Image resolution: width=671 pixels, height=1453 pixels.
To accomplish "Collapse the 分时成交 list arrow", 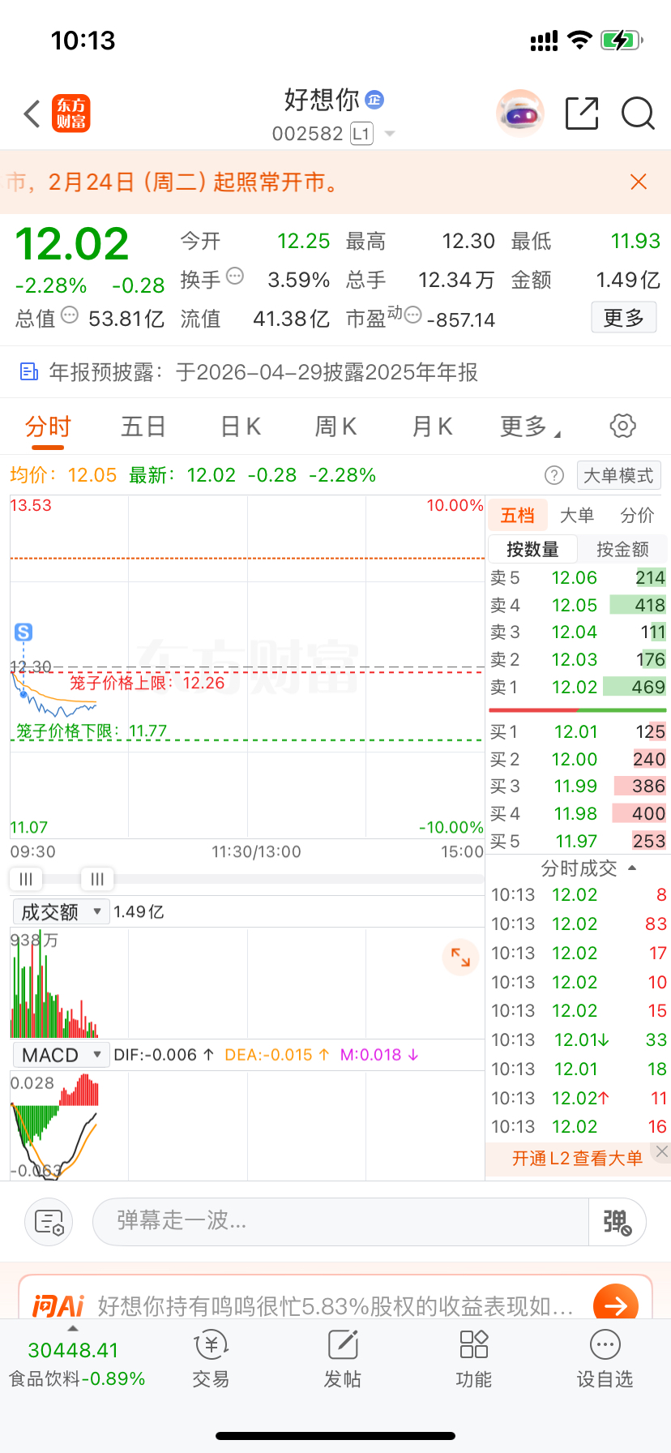I will [x=632, y=868].
